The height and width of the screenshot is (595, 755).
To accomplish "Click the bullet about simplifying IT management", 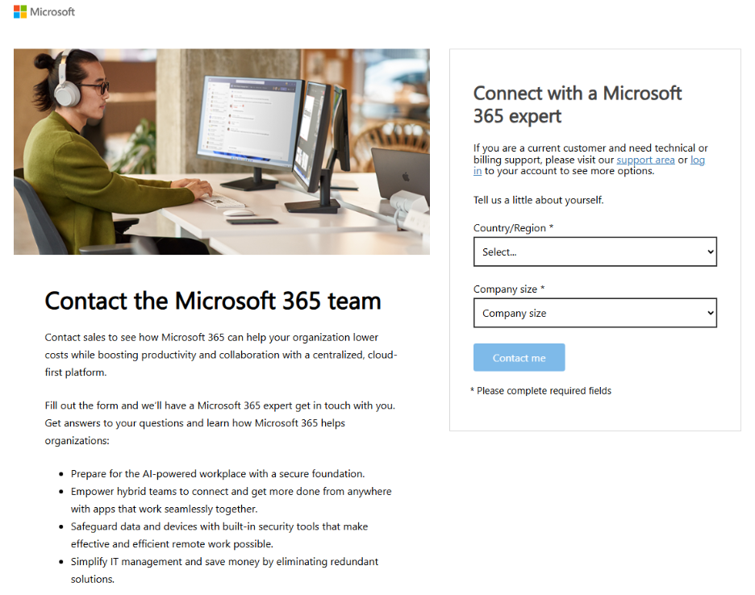I will pyautogui.click(x=224, y=571).
